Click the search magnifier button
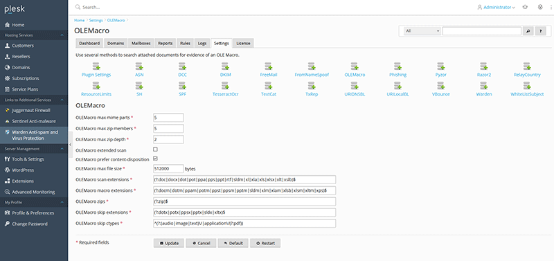Viewport: 554px width, 261px height. tap(528, 31)
